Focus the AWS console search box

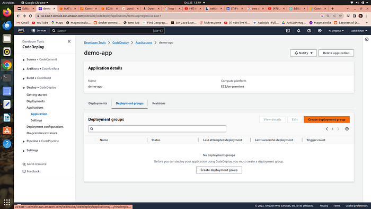tap(108, 31)
